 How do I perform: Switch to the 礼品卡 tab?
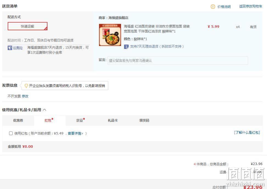pyautogui.click(x=113, y=120)
